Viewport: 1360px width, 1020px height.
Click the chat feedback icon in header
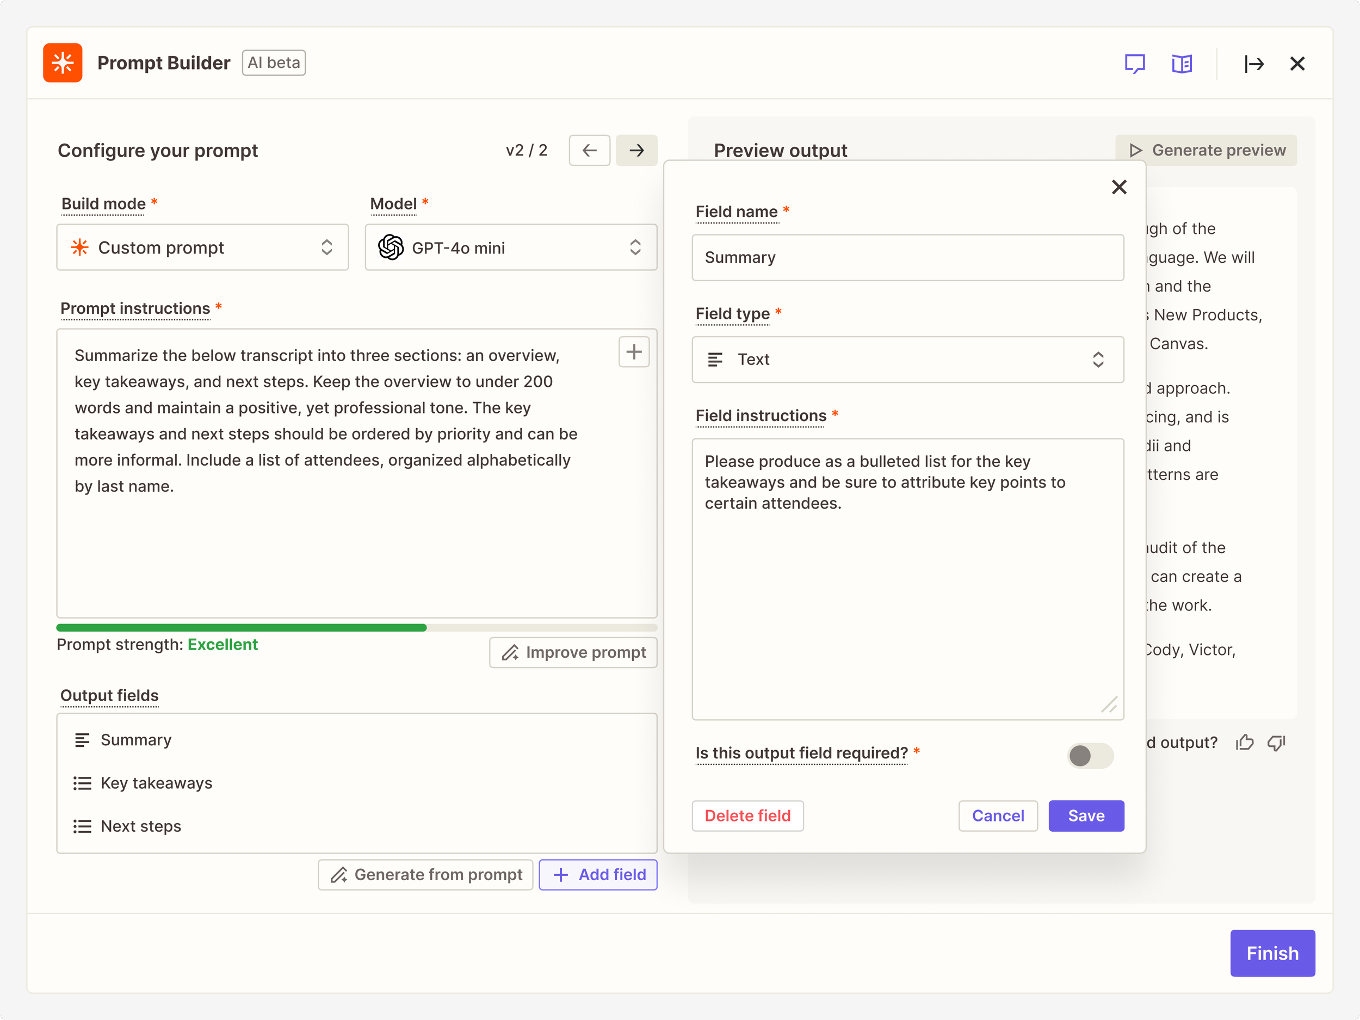(1134, 64)
